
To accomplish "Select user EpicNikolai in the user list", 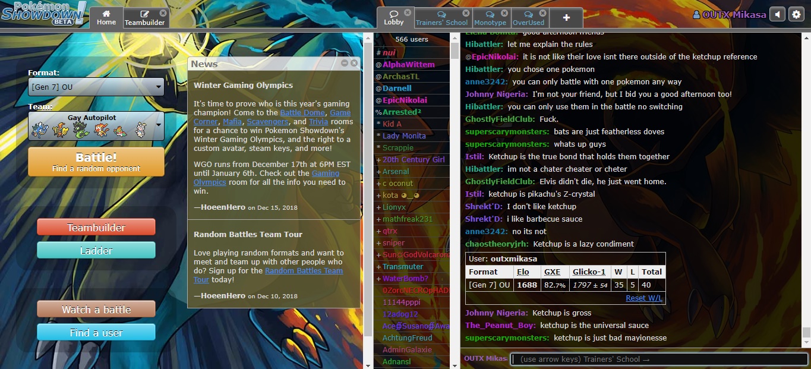I will click(x=412, y=100).
